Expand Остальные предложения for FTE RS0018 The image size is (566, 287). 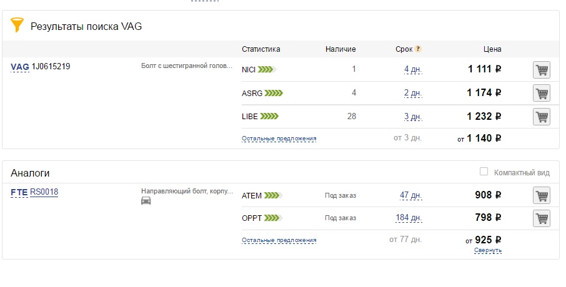(x=279, y=240)
